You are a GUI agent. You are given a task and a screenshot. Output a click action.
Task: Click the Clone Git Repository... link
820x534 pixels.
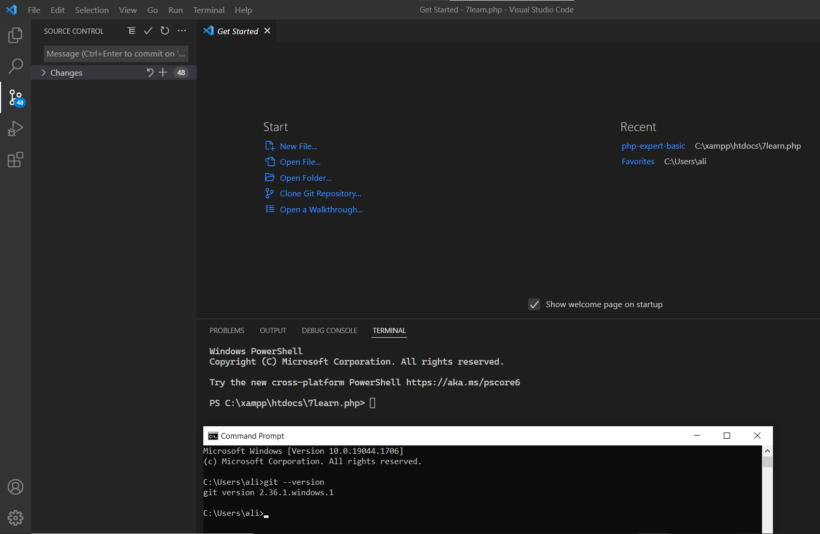321,194
